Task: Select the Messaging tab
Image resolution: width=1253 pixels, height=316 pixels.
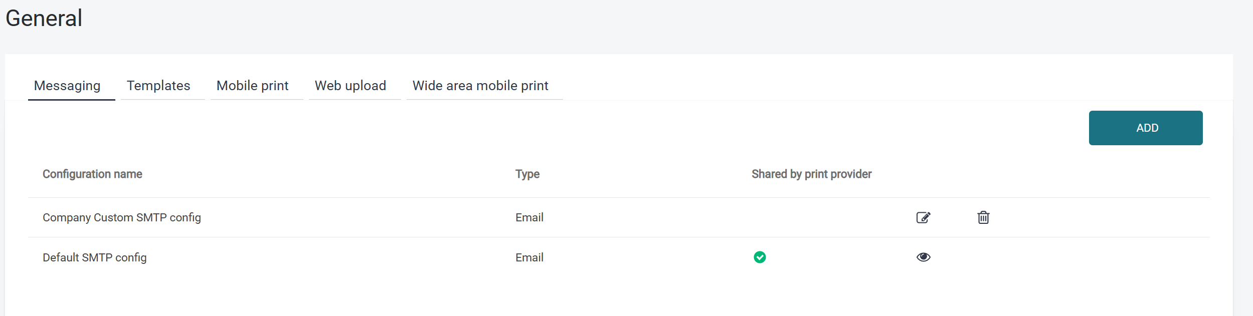Action: (67, 86)
